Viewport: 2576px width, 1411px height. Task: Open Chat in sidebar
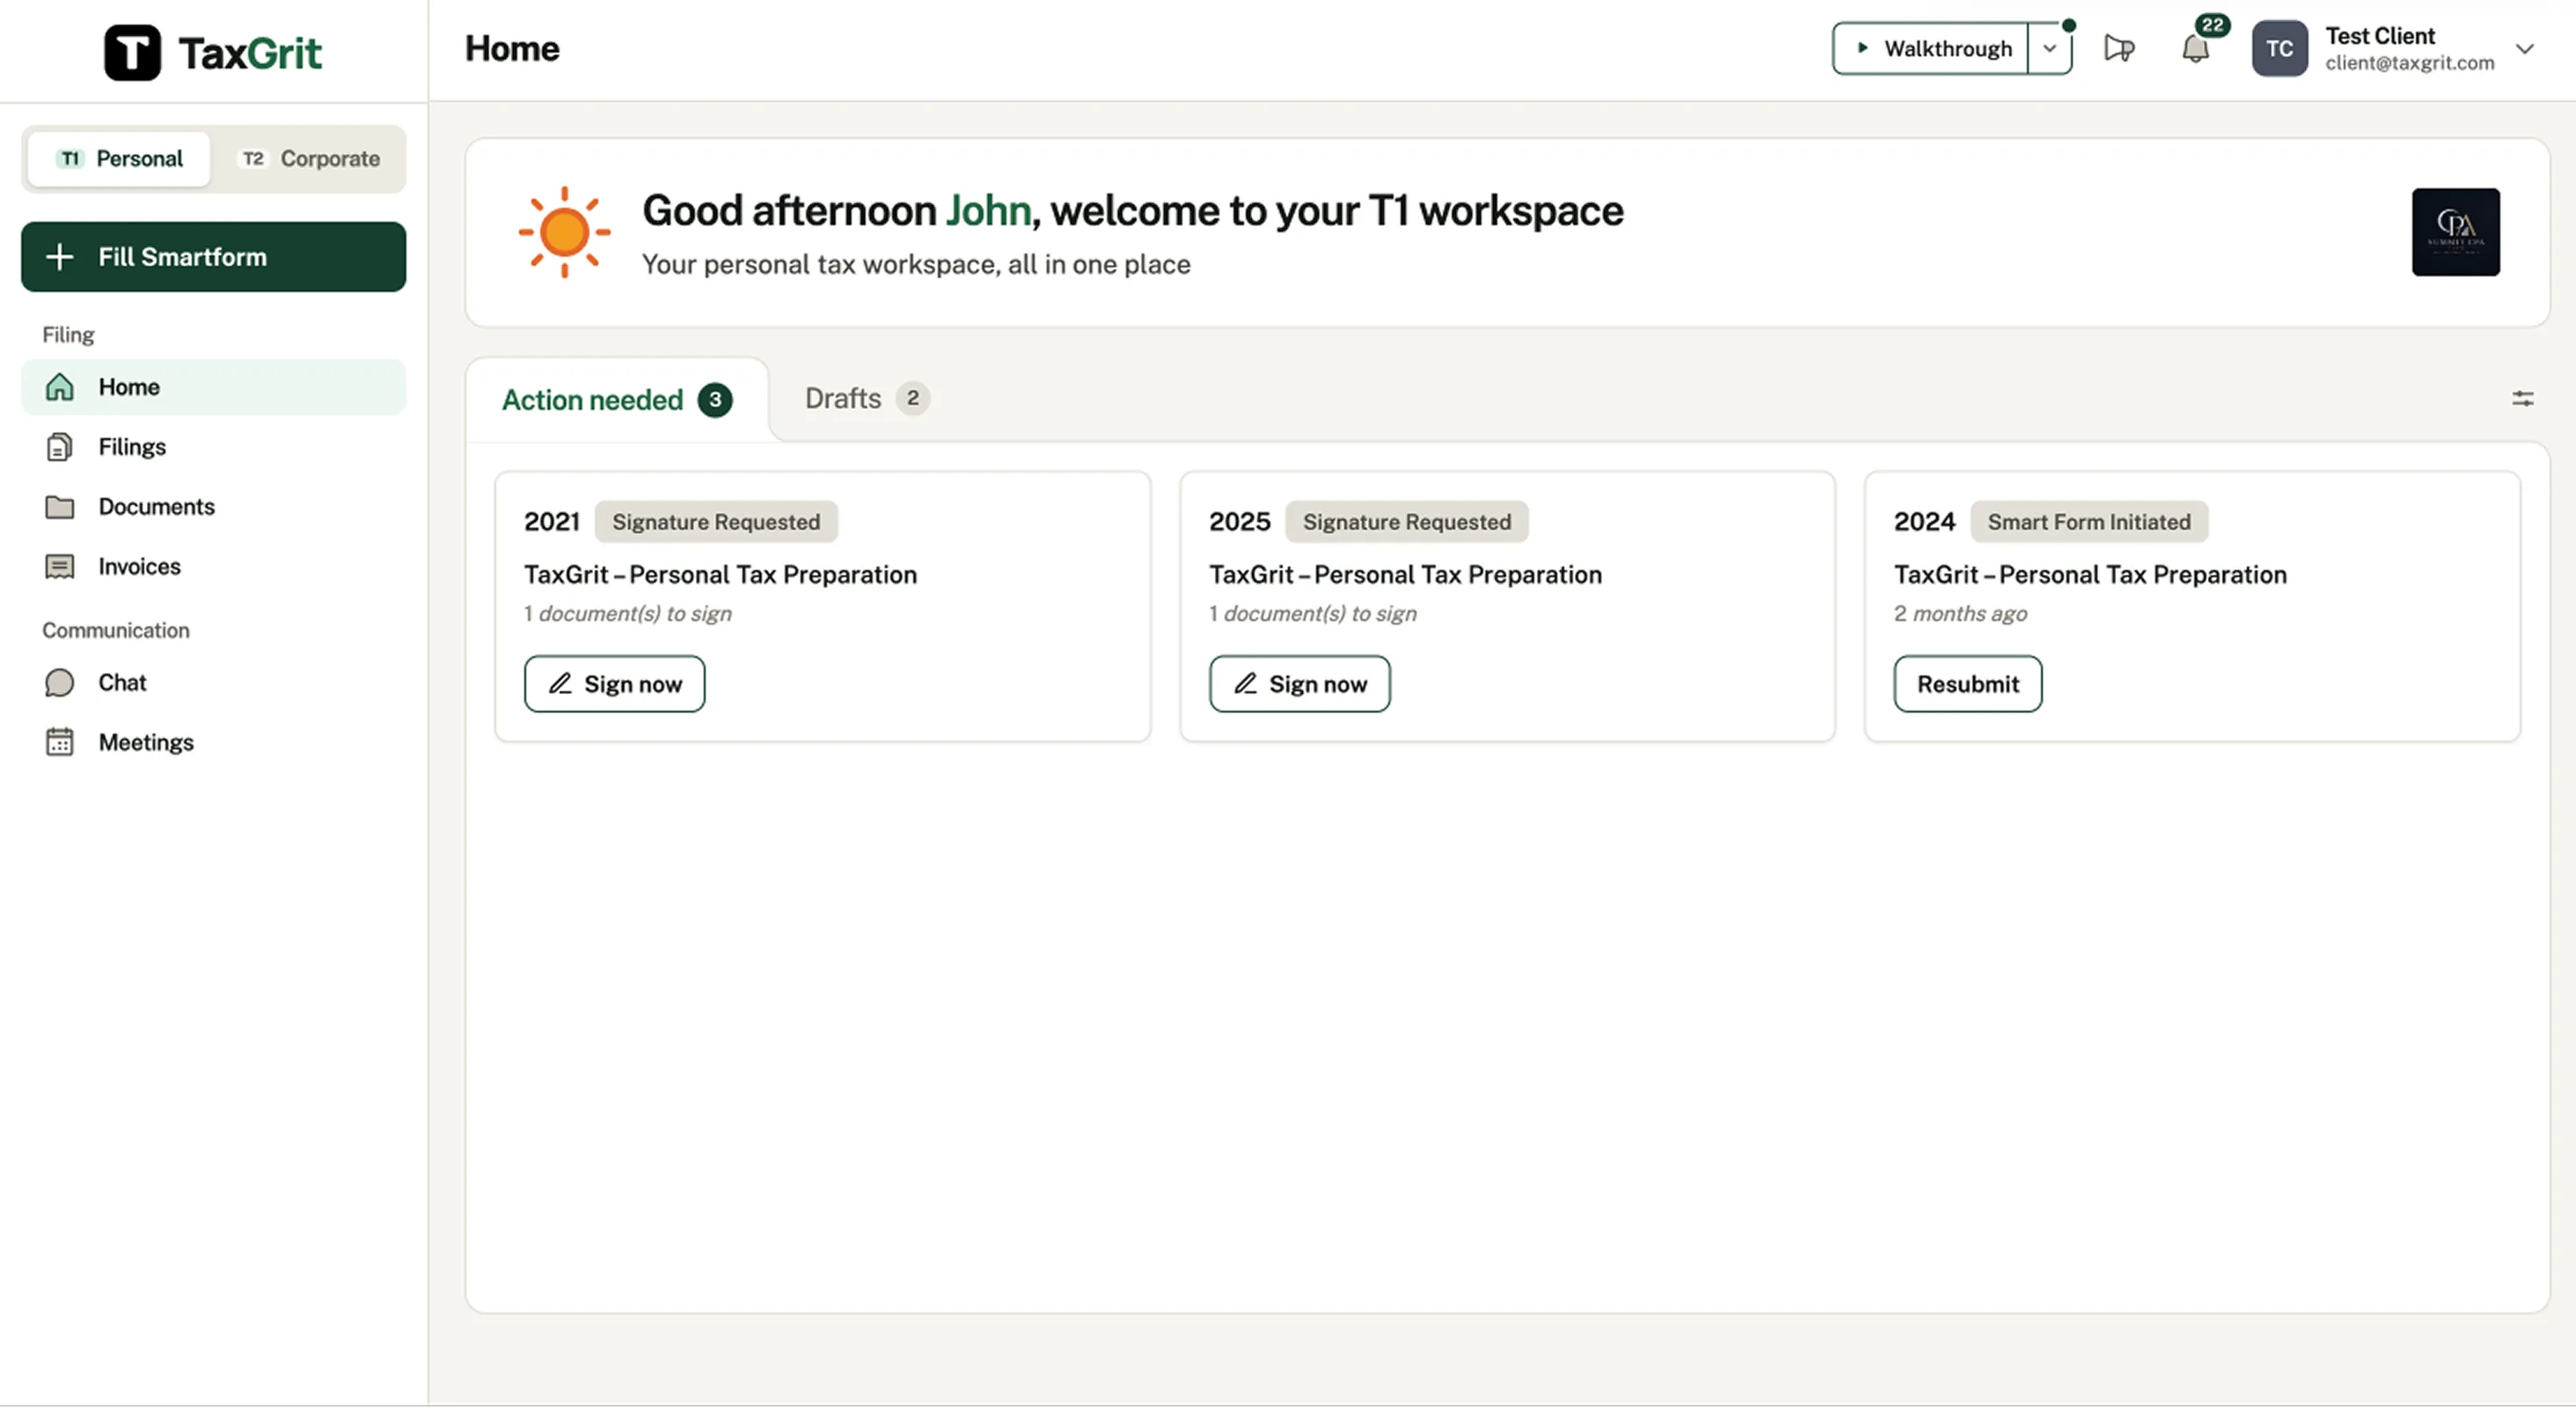pos(213,683)
